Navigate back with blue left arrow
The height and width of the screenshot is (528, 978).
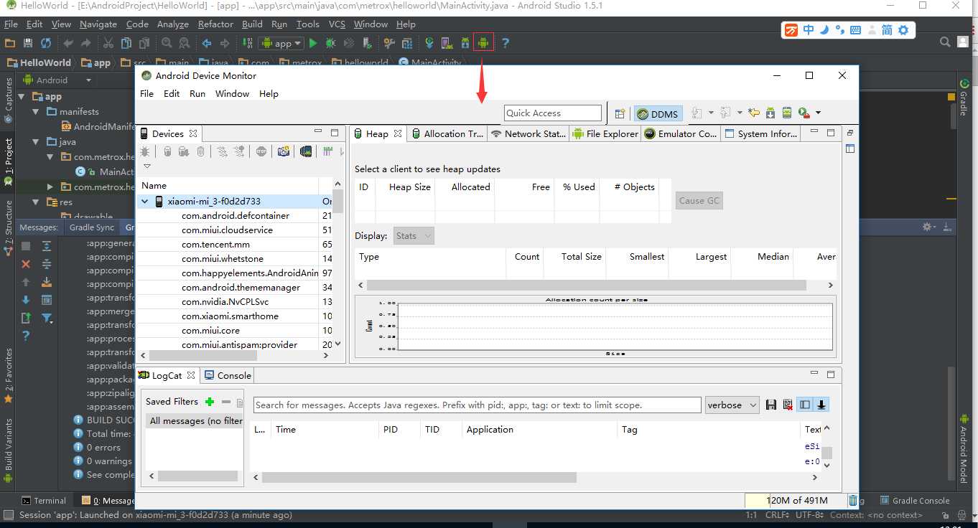(206, 43)
